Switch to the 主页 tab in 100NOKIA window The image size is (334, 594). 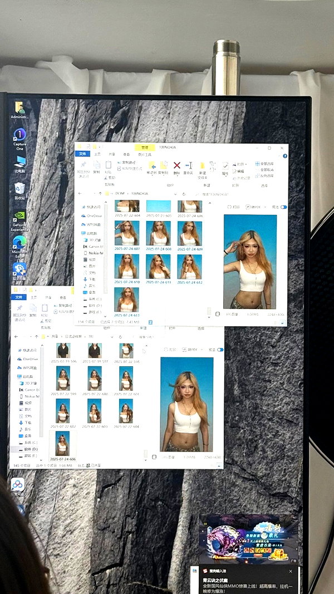97,154
